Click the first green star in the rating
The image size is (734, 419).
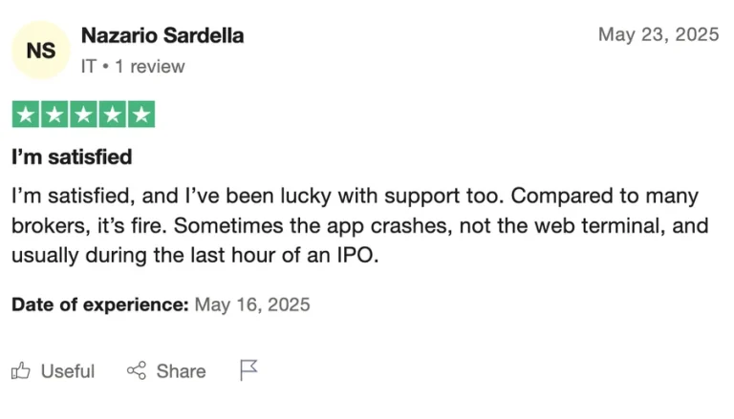(x=26, y=115)
